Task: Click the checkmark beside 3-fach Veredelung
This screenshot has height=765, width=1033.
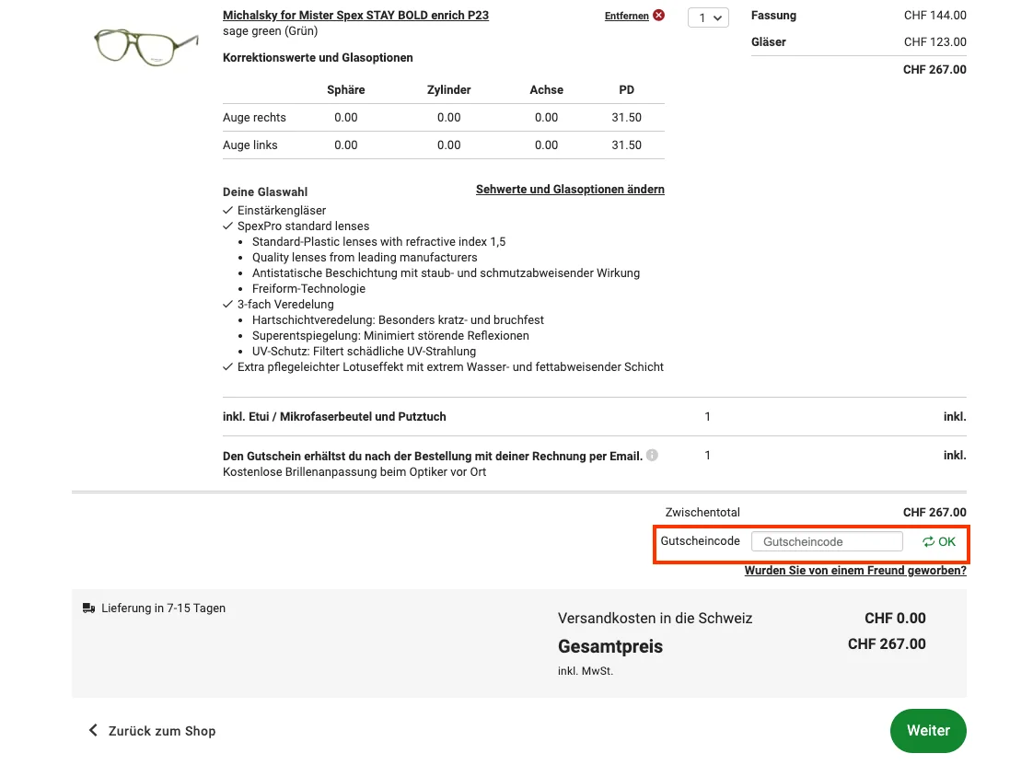Action: coord(227,304)
